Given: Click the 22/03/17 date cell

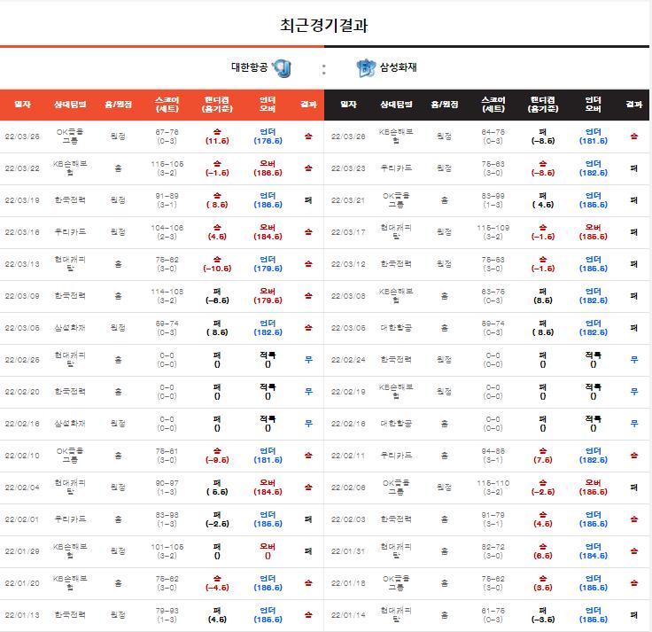Looking at the screenshot, I should [x=348, y=232].
